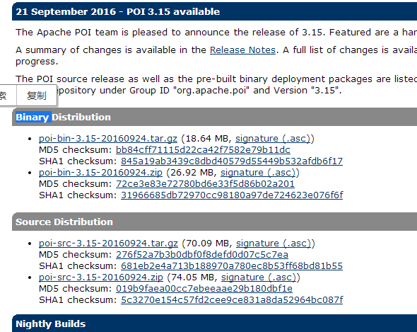Click MD5 checksum 72ce3e83e72780bd6e33f5d86b02a201
417x332 pixels.
(205, 184)
